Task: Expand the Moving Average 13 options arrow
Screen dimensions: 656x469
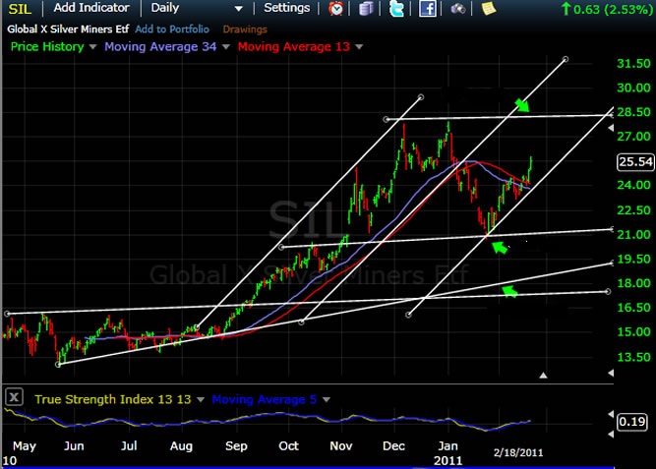Action: point(359,46)
